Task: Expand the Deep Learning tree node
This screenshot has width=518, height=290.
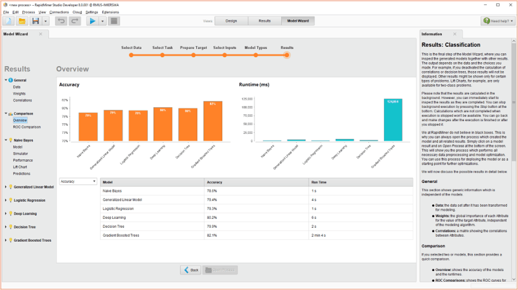Action: point(6,214)
